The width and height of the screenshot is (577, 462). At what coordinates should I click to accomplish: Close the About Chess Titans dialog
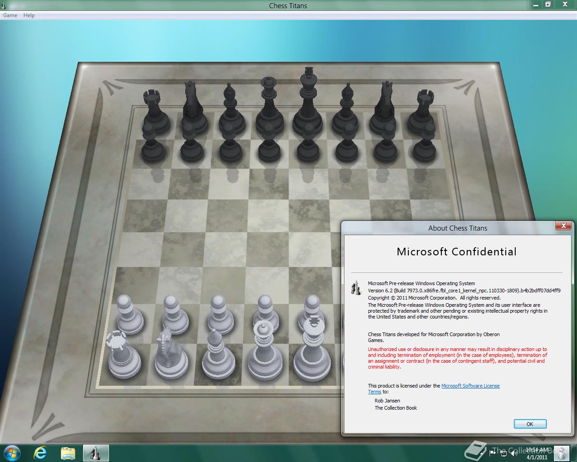[563, 226]
